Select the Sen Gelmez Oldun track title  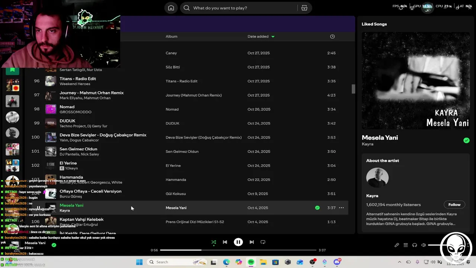tap(78, 149)
